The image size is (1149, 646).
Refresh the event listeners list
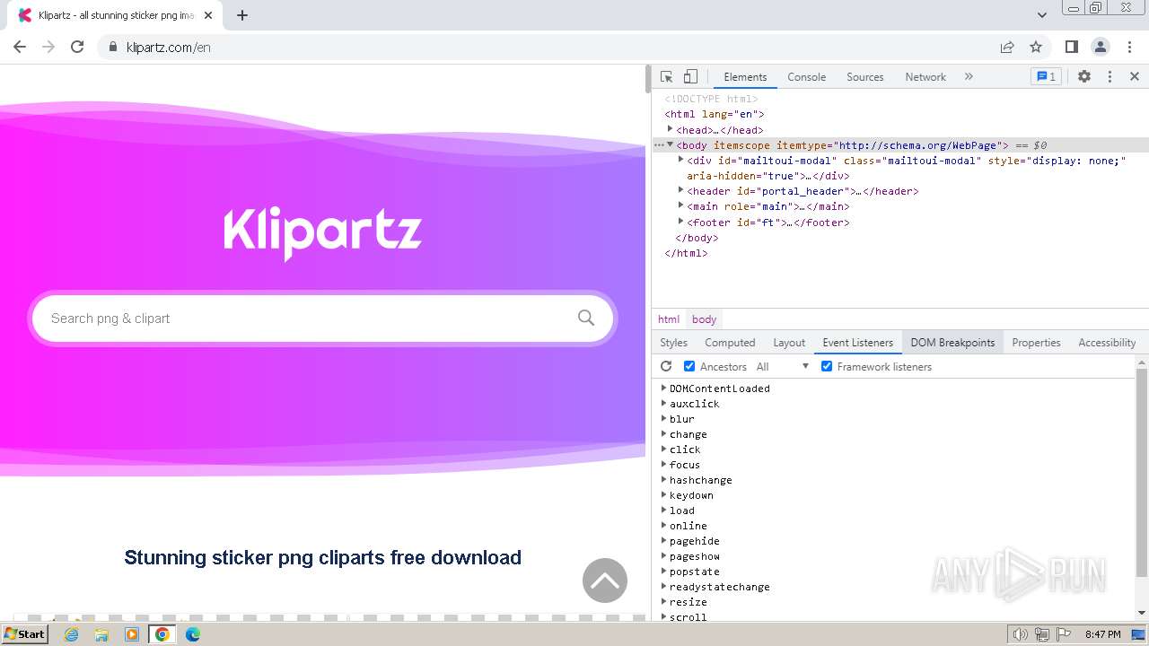(666, 366)
